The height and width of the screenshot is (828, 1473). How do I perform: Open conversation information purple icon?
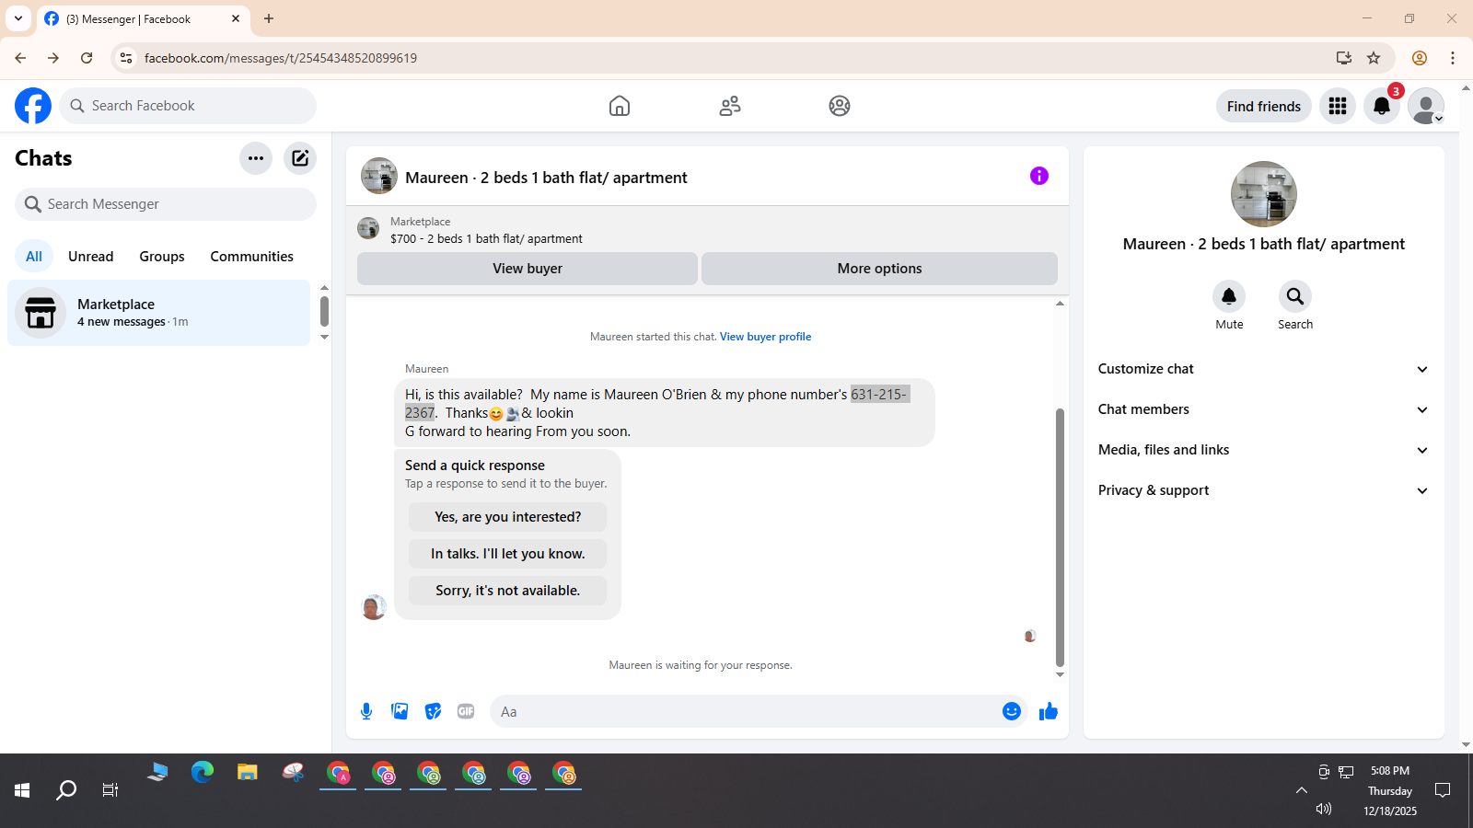pos(1039,176)
